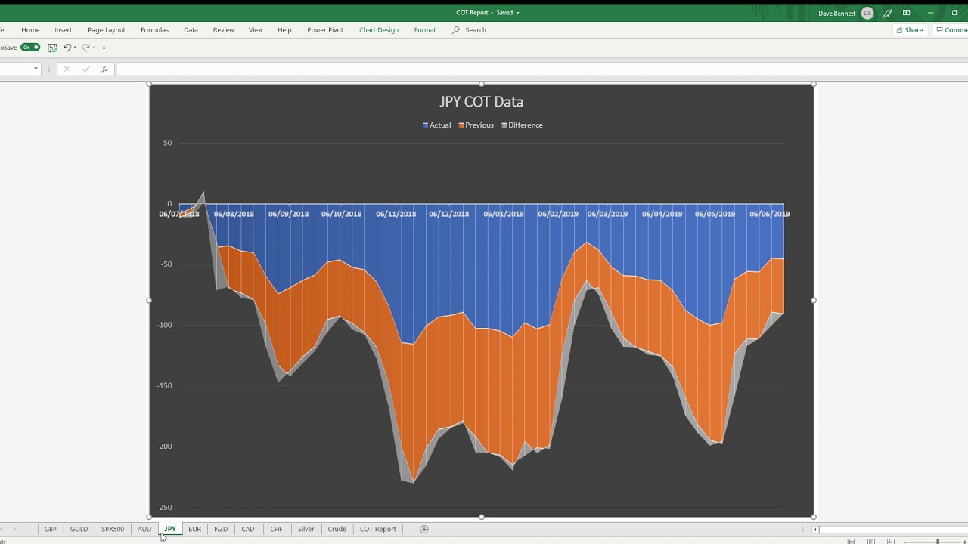Expand the Name Box dropdown
Image resolution: width=968 pixels, height=544 pixels.
[x=36, y=69]
